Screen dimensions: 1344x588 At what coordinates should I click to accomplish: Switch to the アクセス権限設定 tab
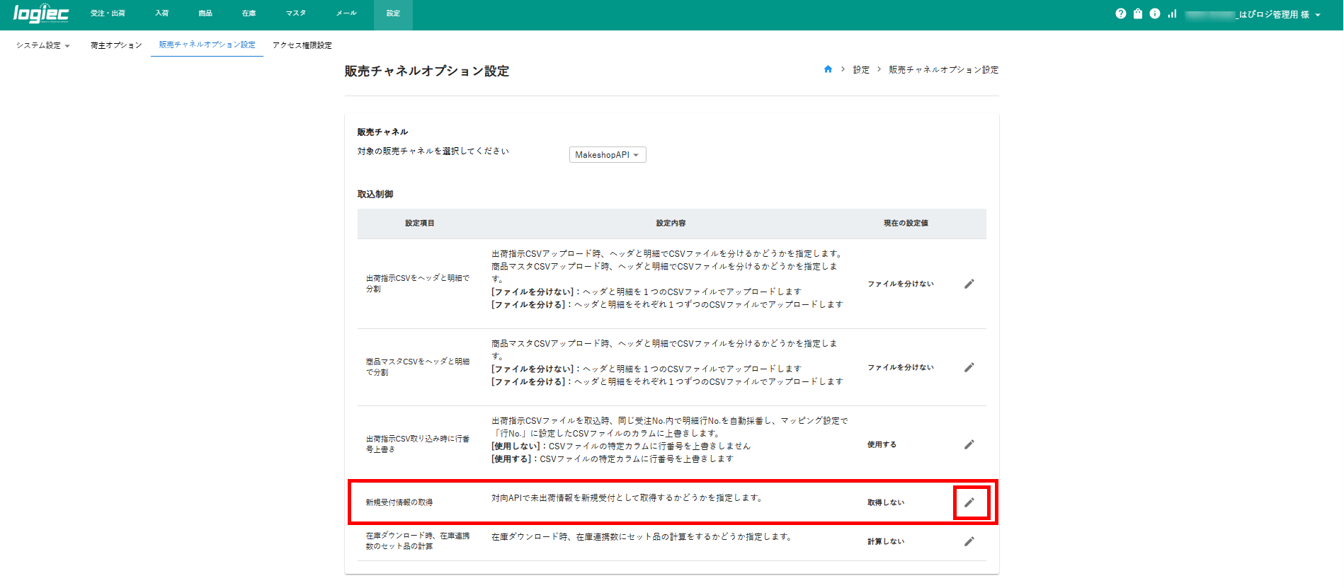coord(302,45)
